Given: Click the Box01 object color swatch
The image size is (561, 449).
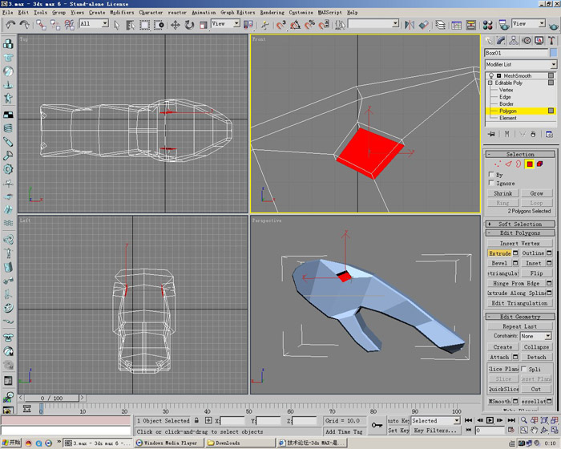Looking at the screenshot, I should tap(552, 53).
